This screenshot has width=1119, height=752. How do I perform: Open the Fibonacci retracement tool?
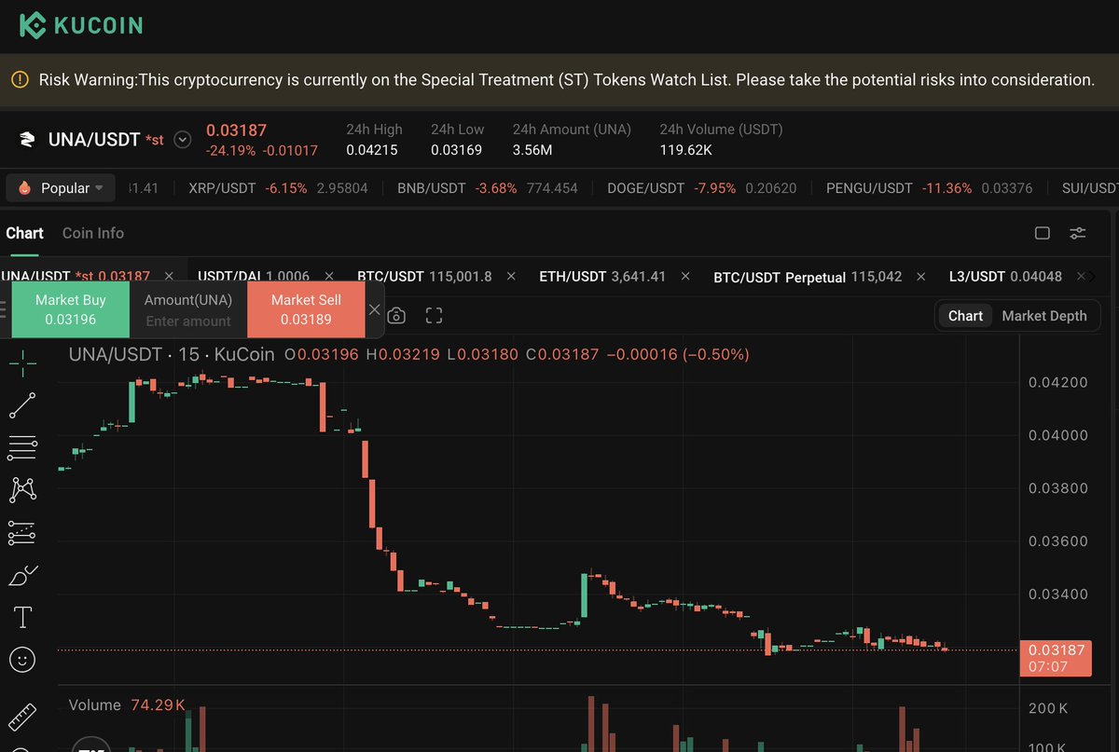pyautogui.click(x=22, y=447)
